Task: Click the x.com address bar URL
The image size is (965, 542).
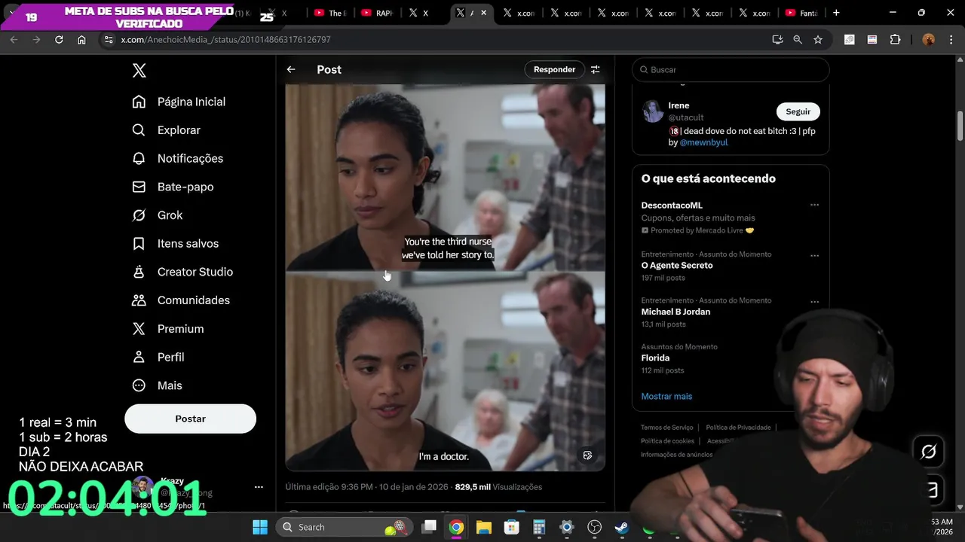Action: click(x=225, y=39)
